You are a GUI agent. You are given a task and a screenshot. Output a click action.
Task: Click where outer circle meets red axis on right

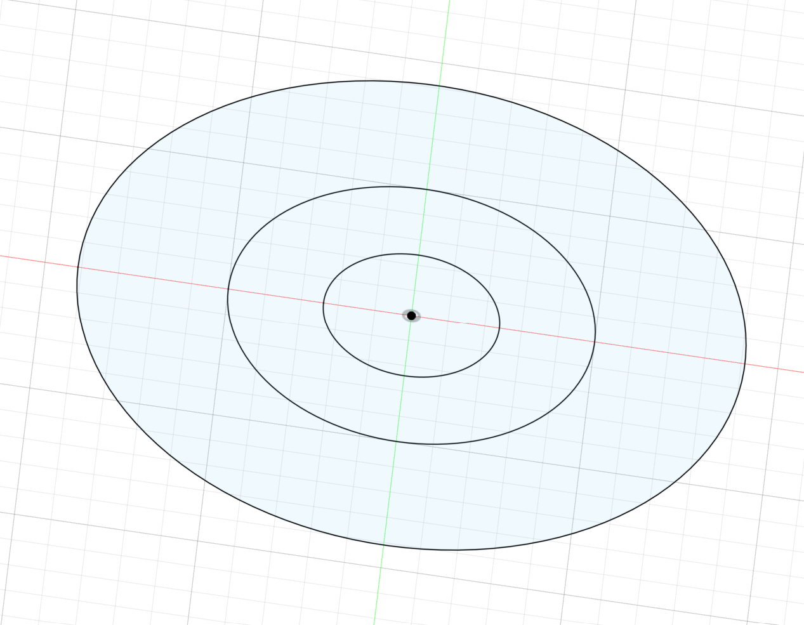tap(745, 364)
